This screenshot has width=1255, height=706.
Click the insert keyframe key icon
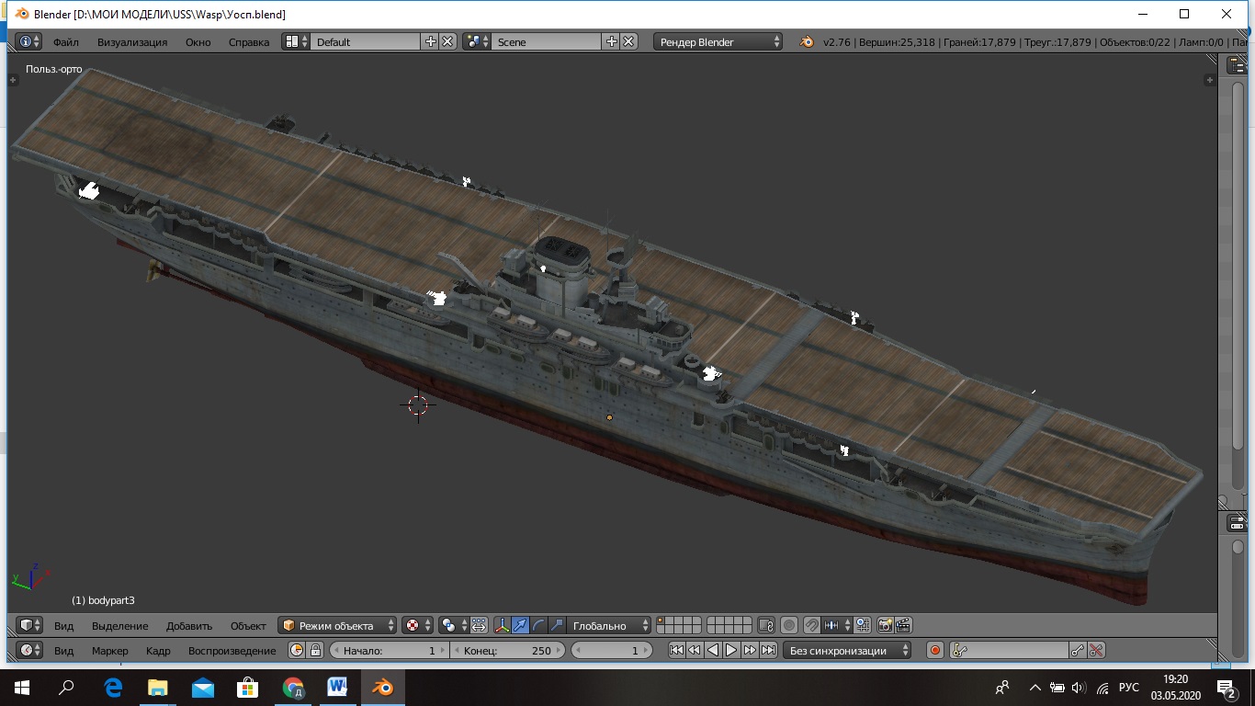pos(1078,651)
